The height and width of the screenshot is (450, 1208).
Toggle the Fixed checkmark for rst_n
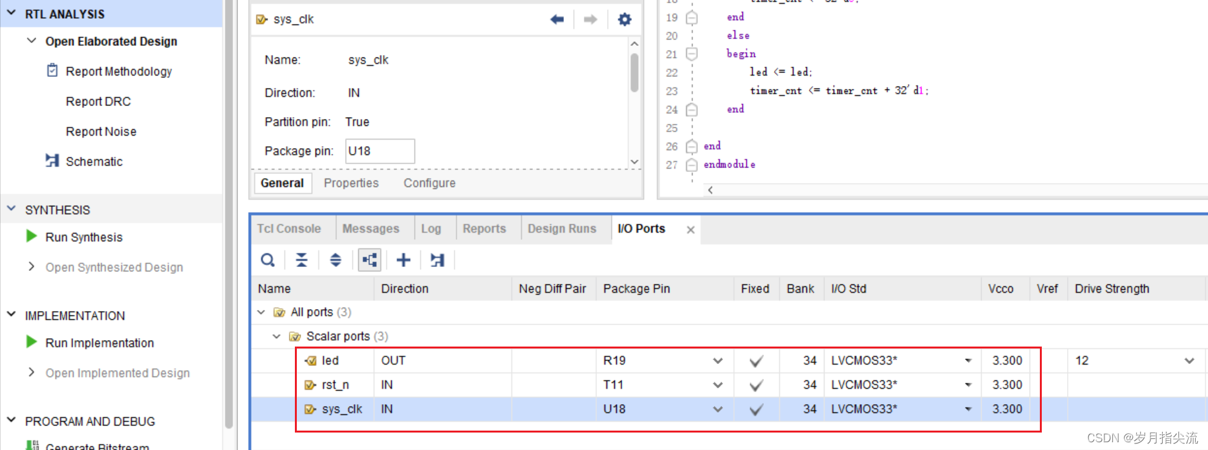[x=756, y=385]
